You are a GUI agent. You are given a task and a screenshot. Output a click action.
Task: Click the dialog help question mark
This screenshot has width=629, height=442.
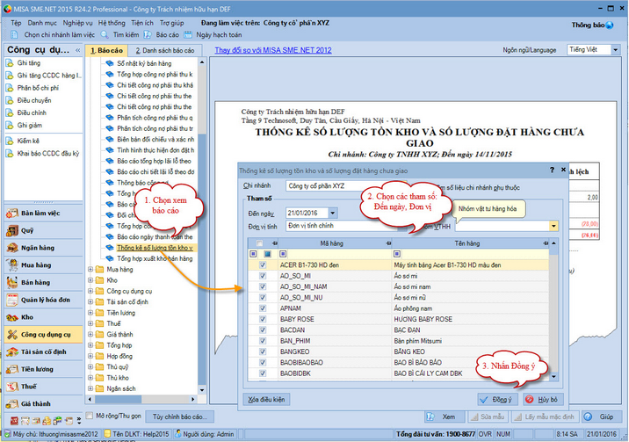point(552,170)
